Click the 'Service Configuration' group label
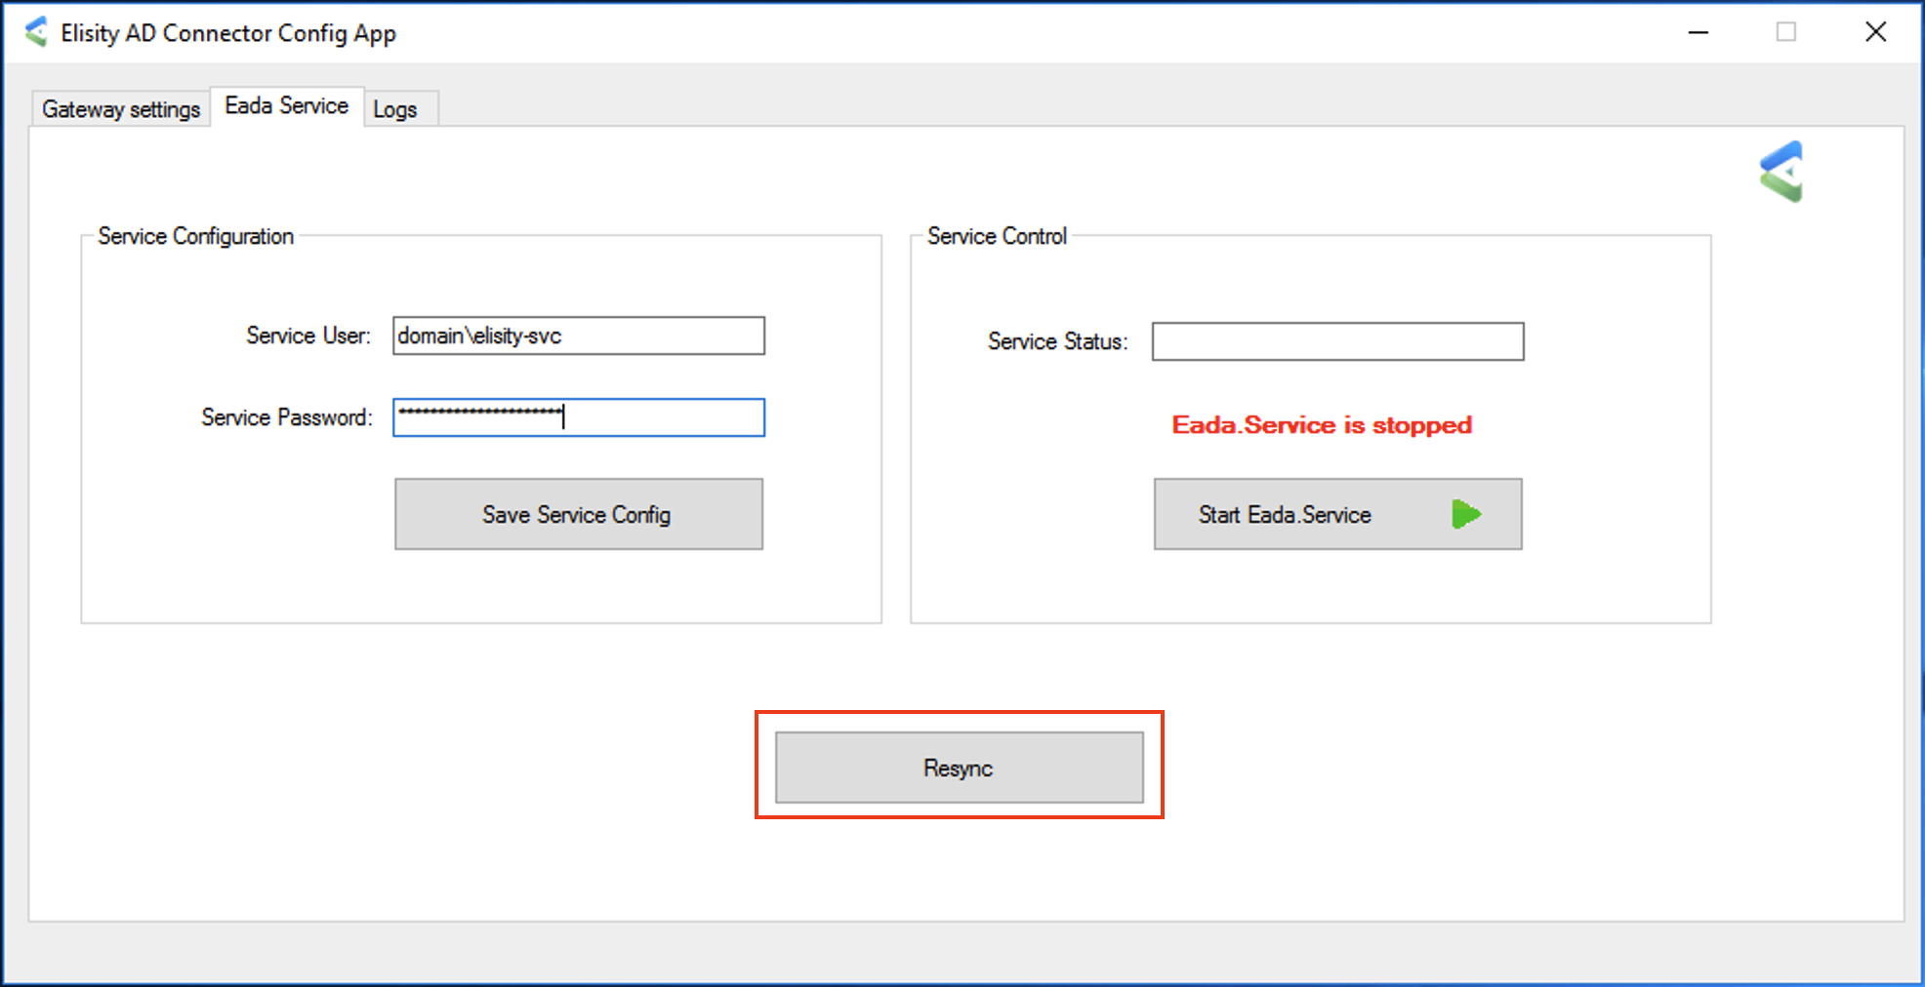1925x987 pixels. coord(195,236)
